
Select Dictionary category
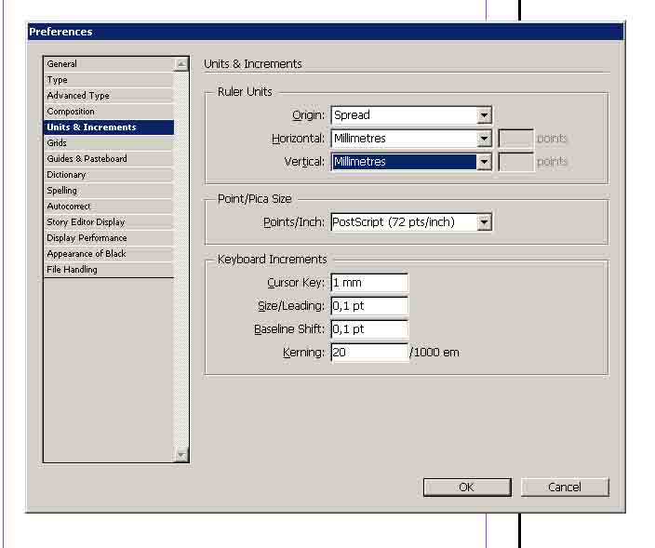coord(109,175)
